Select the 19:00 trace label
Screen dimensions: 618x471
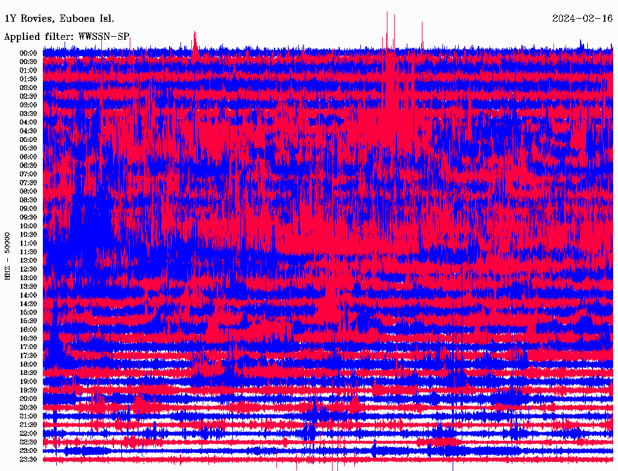tap(29, 382)
